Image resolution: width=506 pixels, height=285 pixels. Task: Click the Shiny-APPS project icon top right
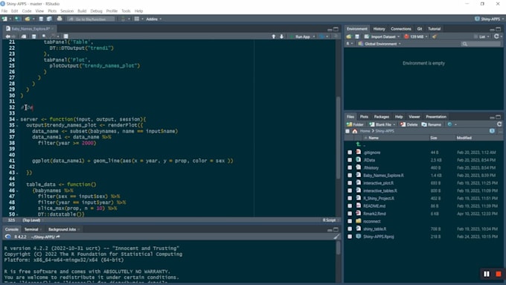(x=477, y=19)
